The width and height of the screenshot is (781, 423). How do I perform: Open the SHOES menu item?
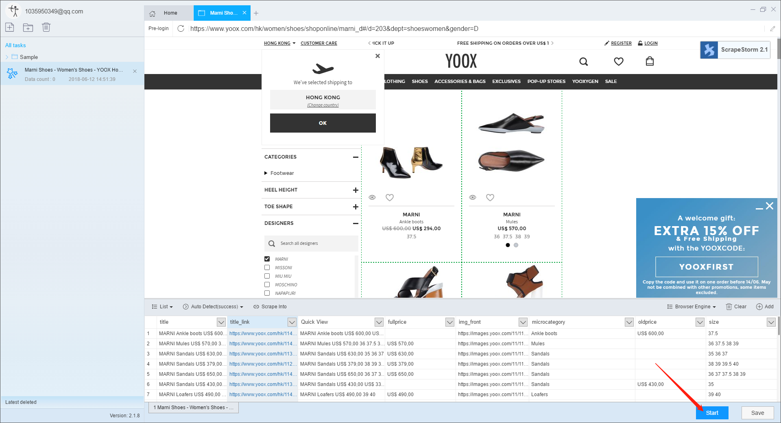point(420,81)
